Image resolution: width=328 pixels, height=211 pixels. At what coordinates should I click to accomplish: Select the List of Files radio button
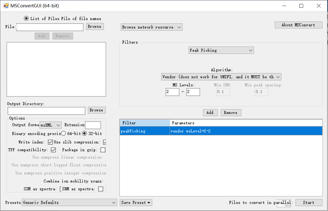point(26,19)
